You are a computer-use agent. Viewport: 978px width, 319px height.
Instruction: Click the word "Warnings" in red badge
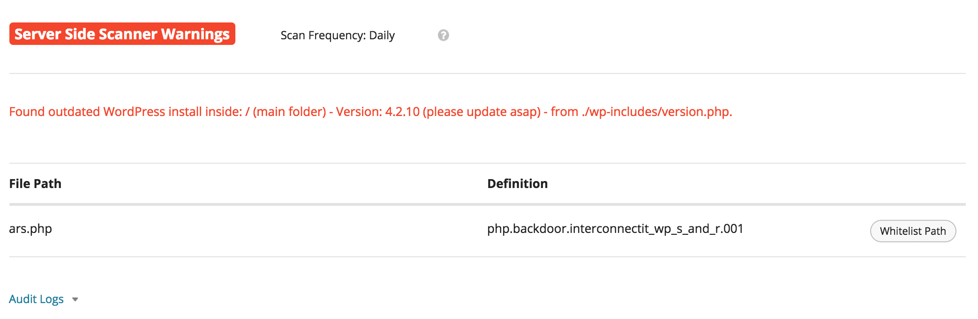196,35
